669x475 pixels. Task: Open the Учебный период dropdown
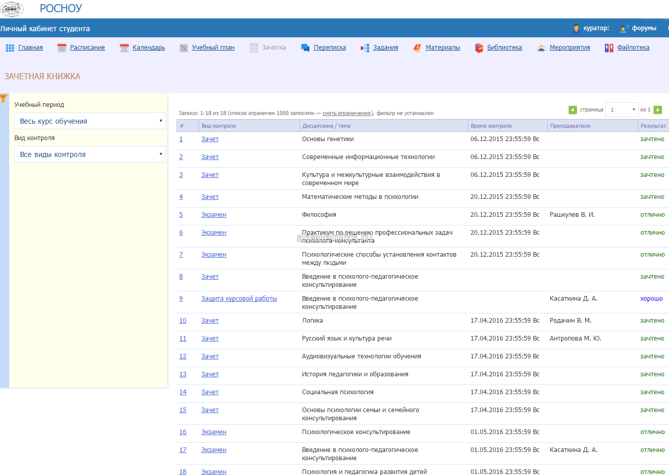click(90, 121)
